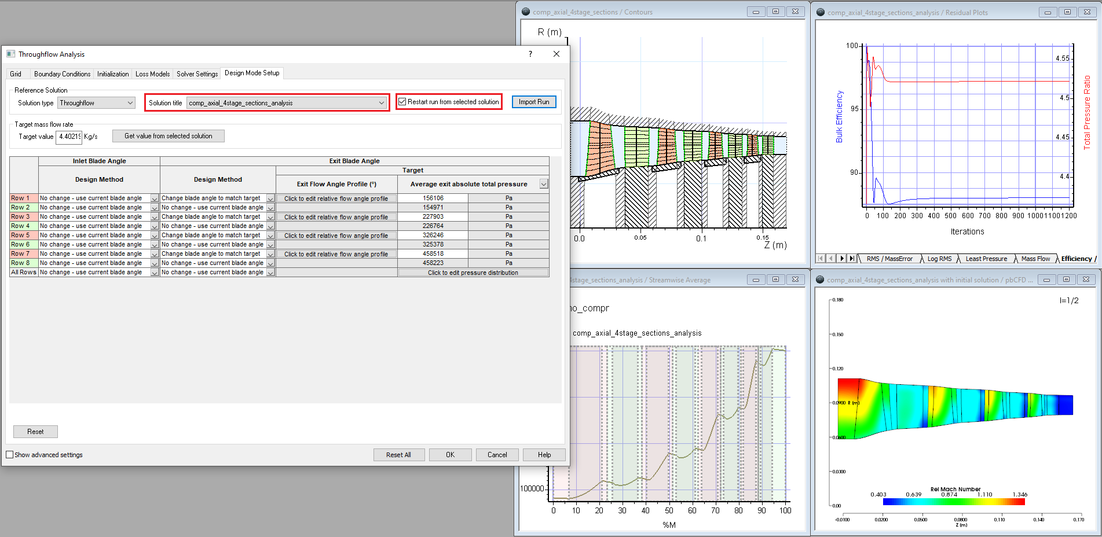Close the pbCFD window
Viewport: 1102px width, 537px height.
[1086, 279]
